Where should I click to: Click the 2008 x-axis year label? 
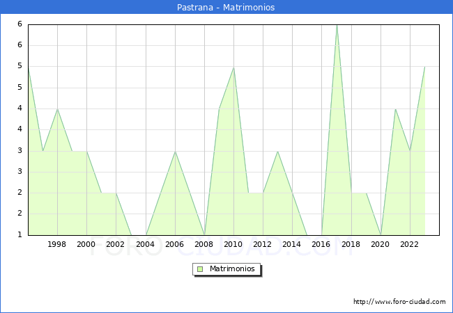(x=204, y=244)
